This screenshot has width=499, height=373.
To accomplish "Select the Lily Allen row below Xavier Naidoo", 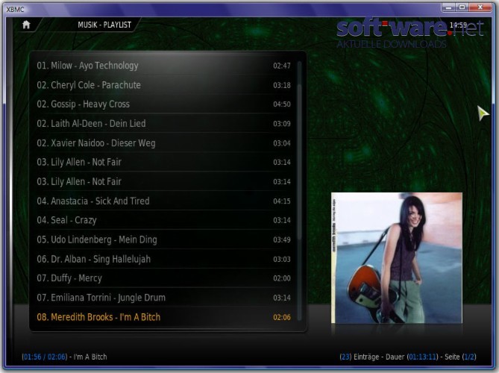I will [163, 162].
